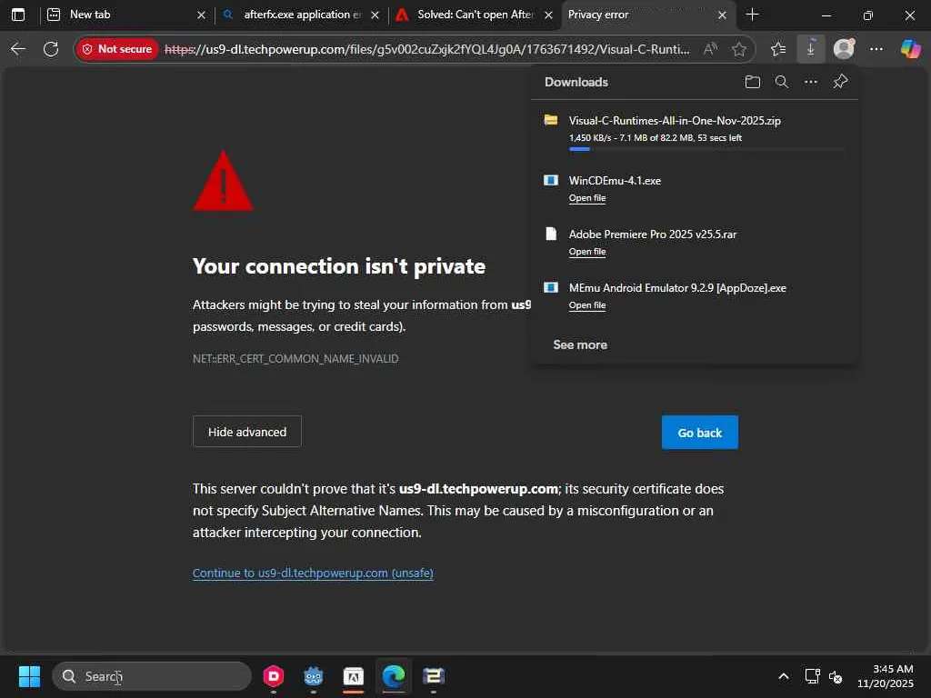The width and height of the screenshot is (931, 698).
Task: Click the NET::ERR_CERT_COMMON_NAME_INVALID error code
Action: [x=295, y=358]
